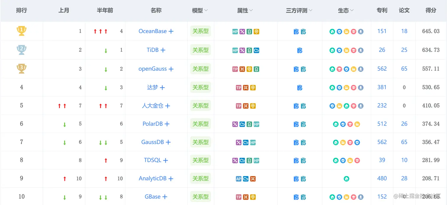Click the AP attribute icon for AnalyticDB
This screenshot has height=205, width=447.
[239, 179]
